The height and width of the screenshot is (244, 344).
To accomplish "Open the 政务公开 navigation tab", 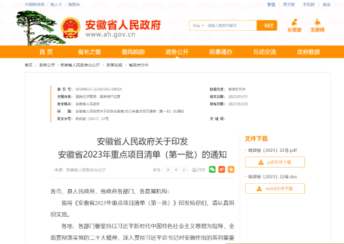I will coord(177,52).
